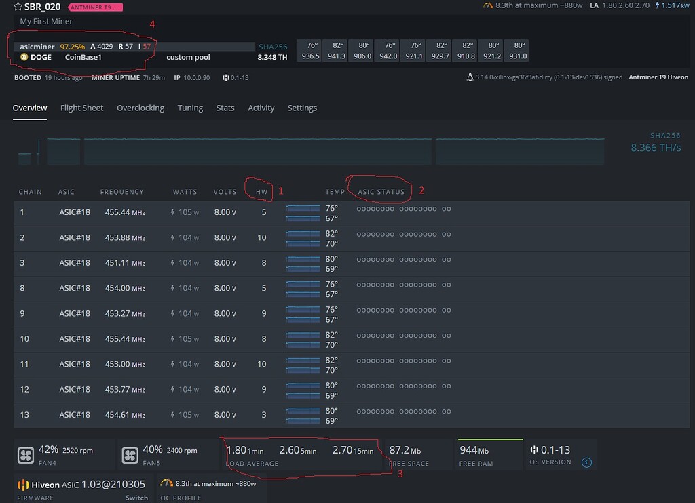Select the Flight Sheet tab
The image size is (695, 503).
click(x=81, y=108)
